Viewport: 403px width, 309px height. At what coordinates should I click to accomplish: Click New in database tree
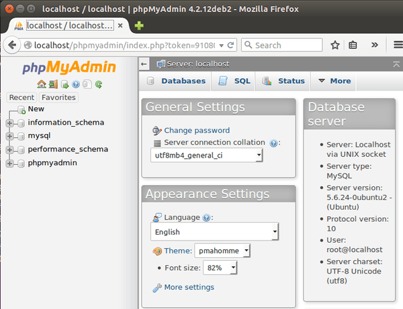pos(36,109)
